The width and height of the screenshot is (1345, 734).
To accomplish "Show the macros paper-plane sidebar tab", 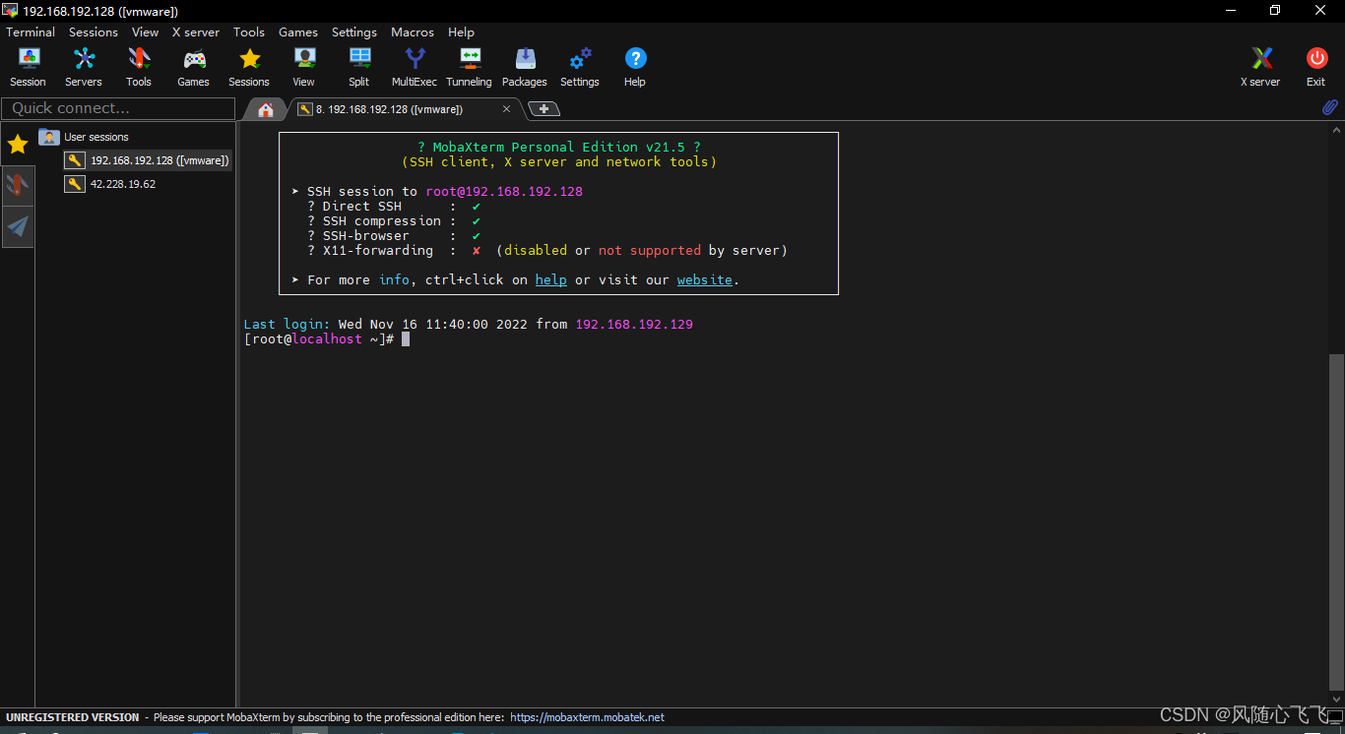I will (18, 227).
